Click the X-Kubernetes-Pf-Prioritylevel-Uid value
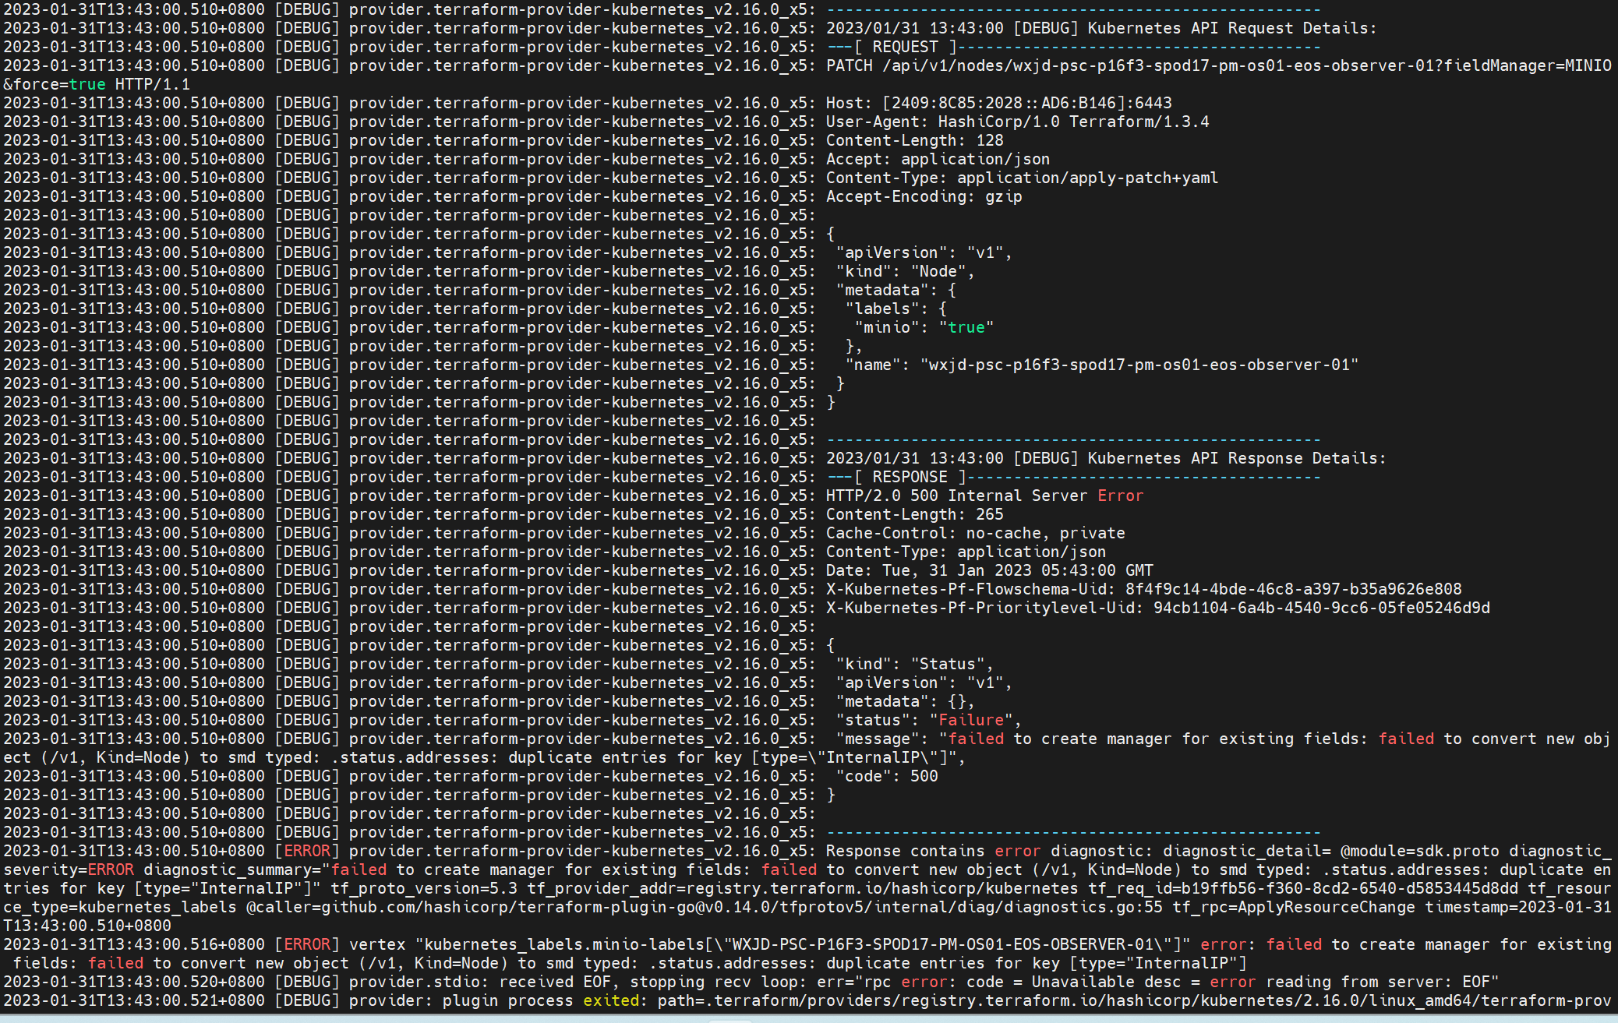 tap(1321, 608)
